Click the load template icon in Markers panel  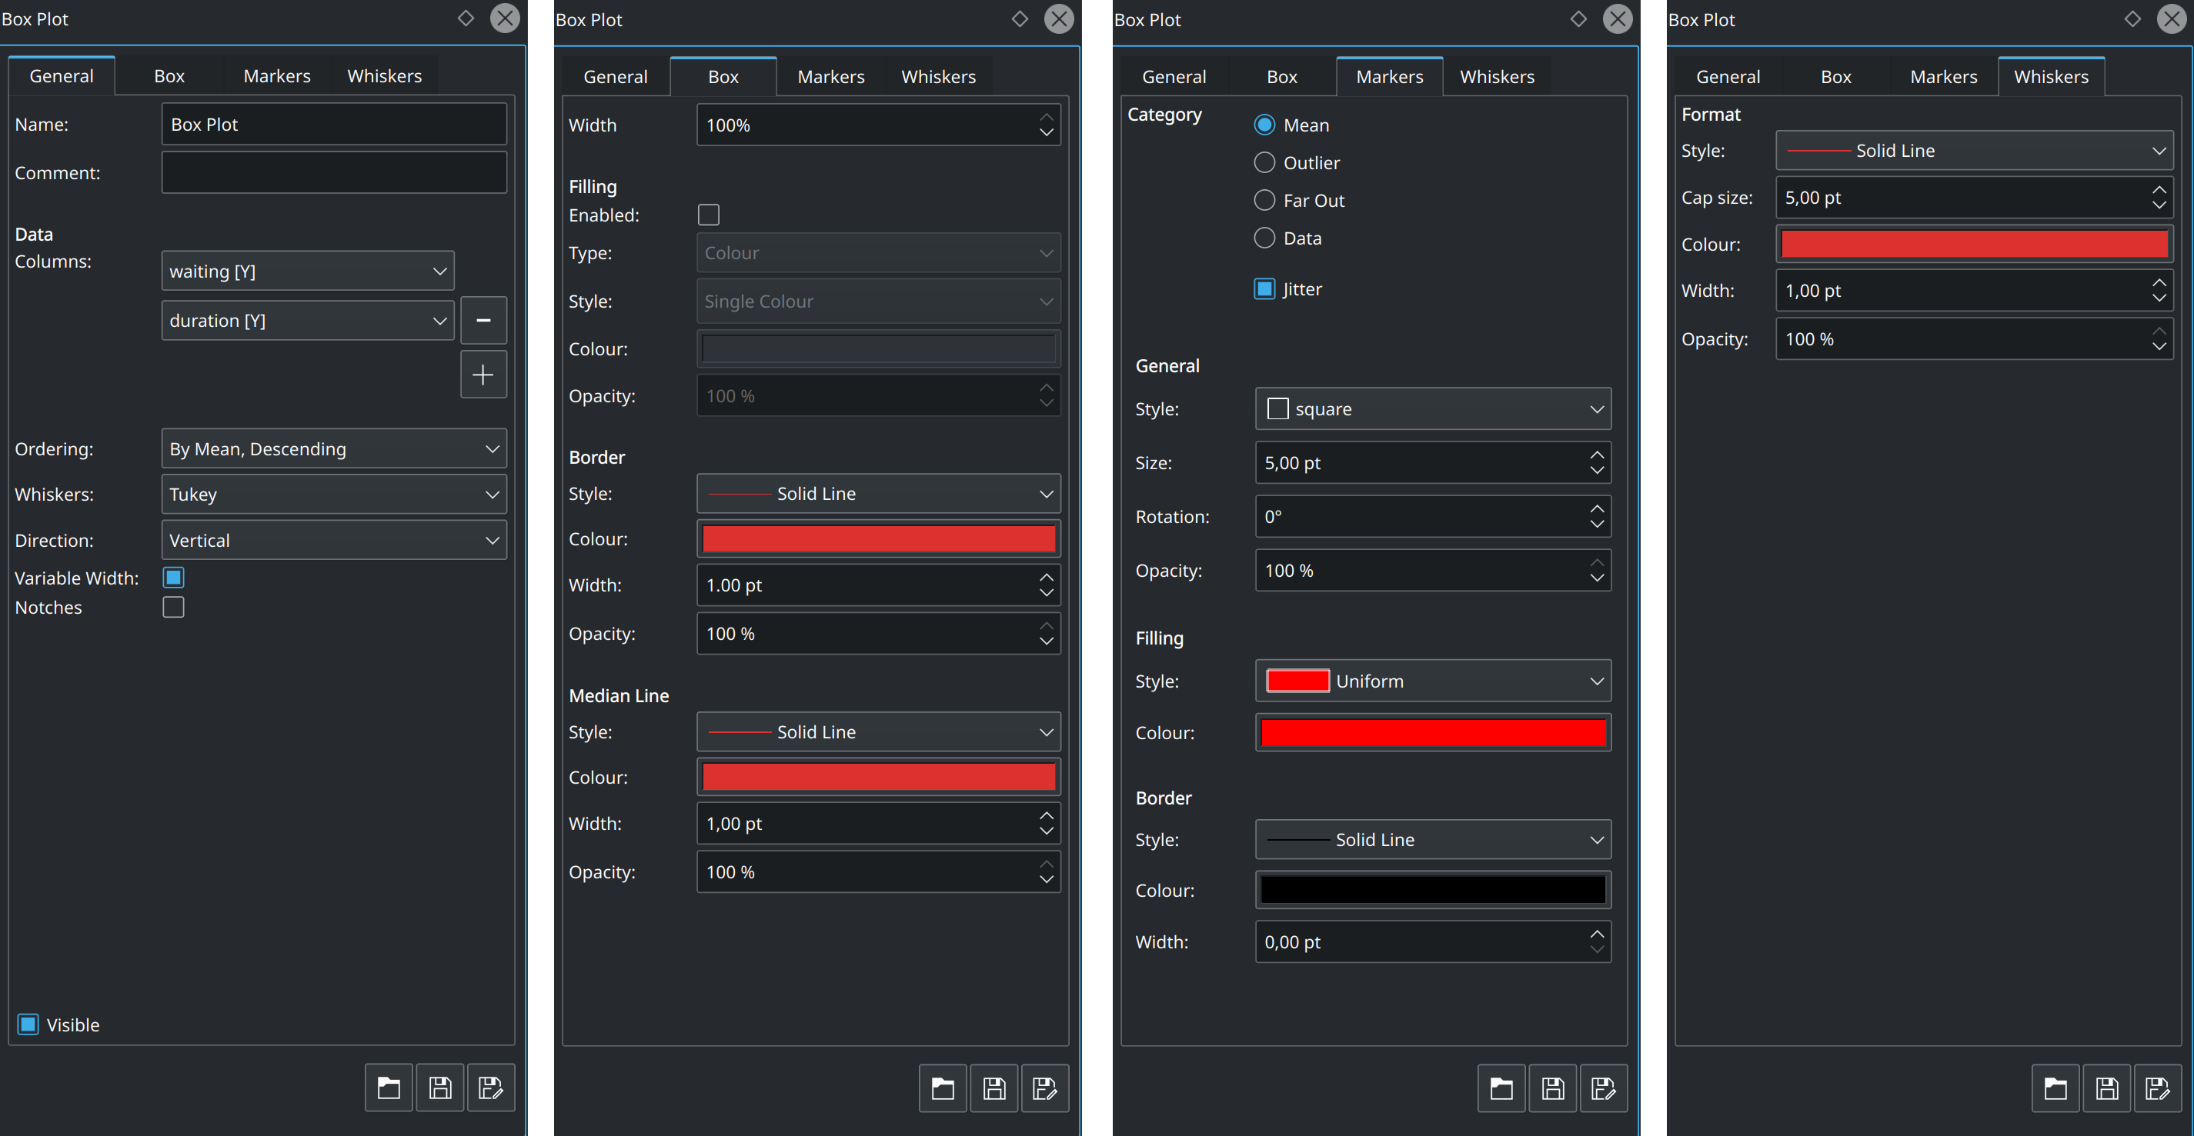click(x=1501, y=1088)
